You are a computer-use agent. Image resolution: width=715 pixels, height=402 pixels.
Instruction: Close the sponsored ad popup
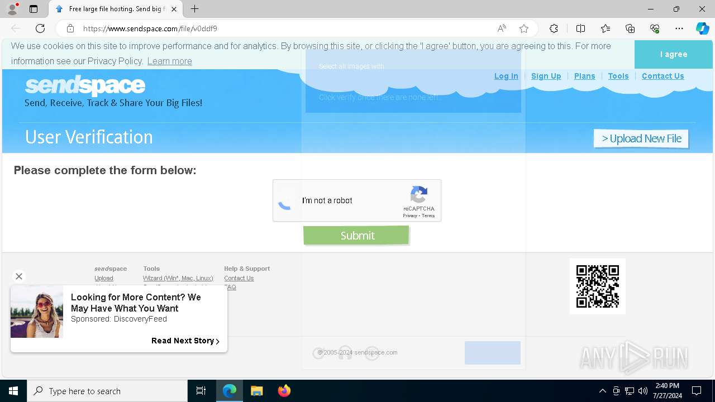[19, 276]
